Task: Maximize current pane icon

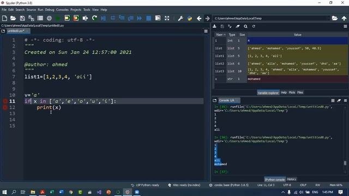Action: 158,18
